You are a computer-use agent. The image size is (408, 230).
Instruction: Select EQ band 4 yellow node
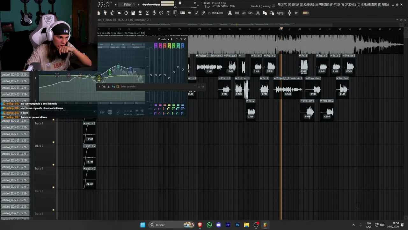99,78
